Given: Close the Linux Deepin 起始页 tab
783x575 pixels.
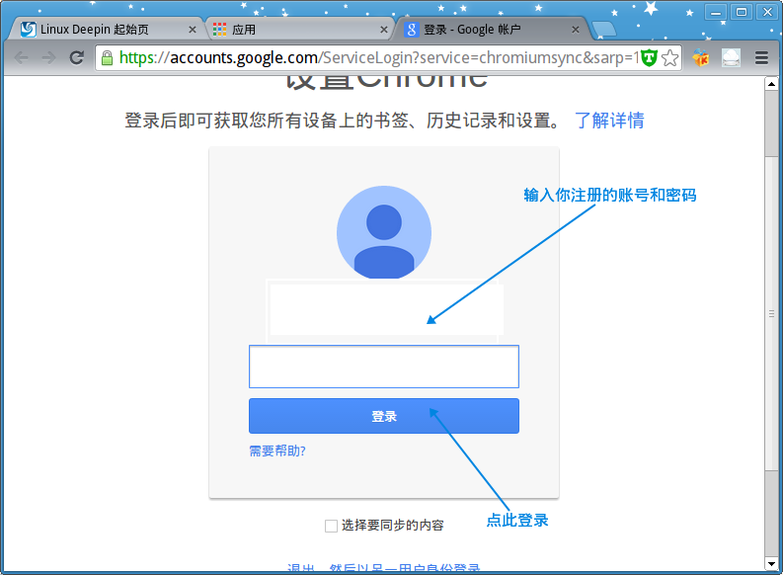Looking at the screenshot, I should click(x=193, y=30).
